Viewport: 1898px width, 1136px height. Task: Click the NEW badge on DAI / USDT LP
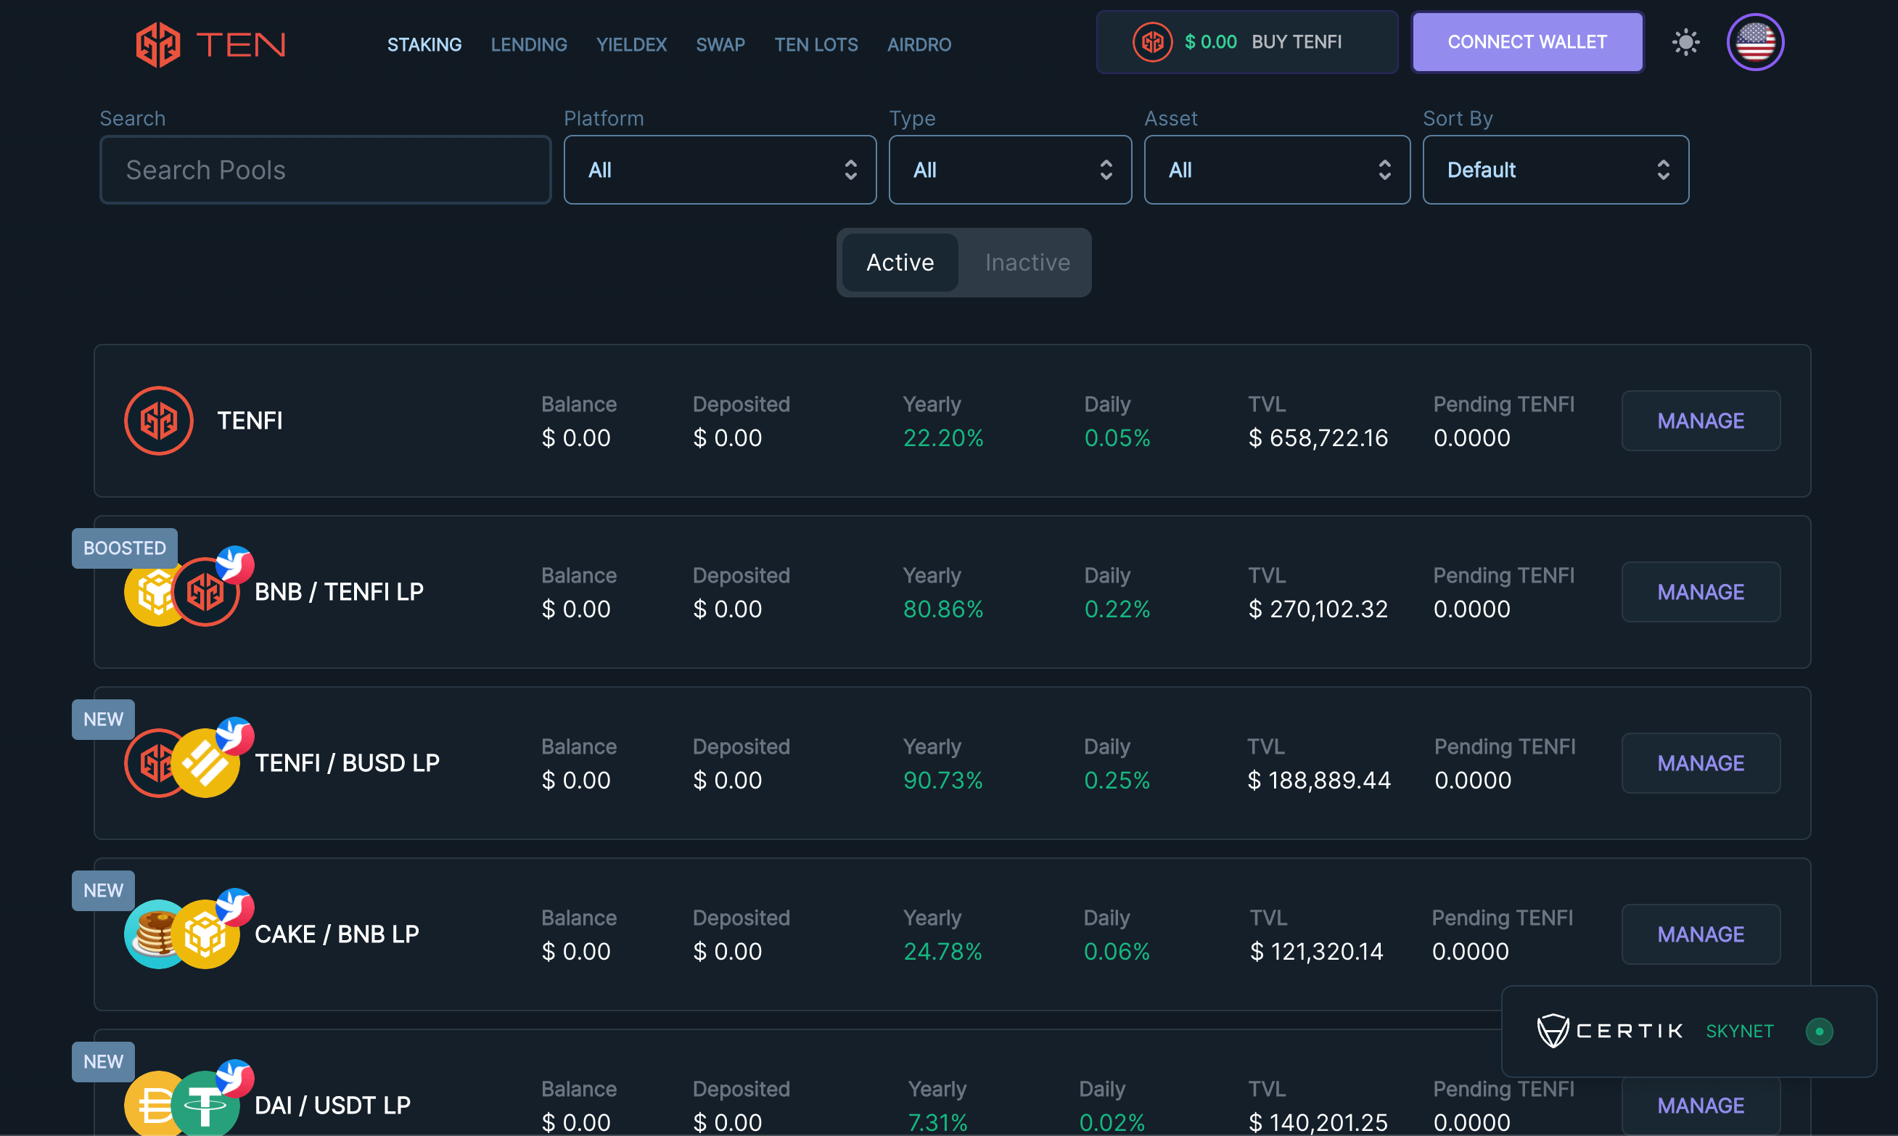pos(103,1062)
